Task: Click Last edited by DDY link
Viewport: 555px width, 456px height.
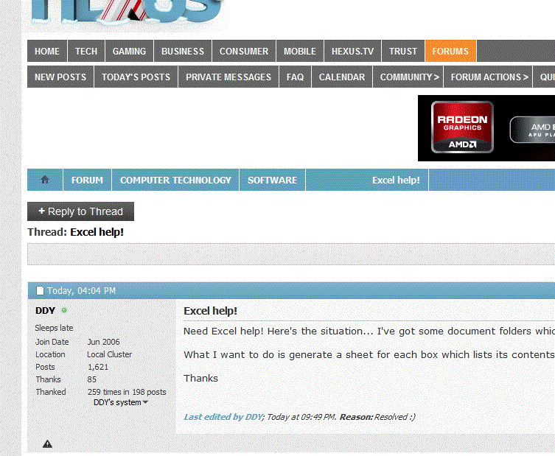Action: [x=223, y=417]
